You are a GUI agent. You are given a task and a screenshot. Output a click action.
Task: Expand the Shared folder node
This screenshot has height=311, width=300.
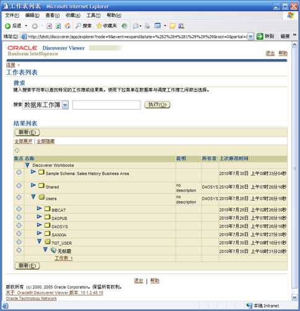coord(33,185)
